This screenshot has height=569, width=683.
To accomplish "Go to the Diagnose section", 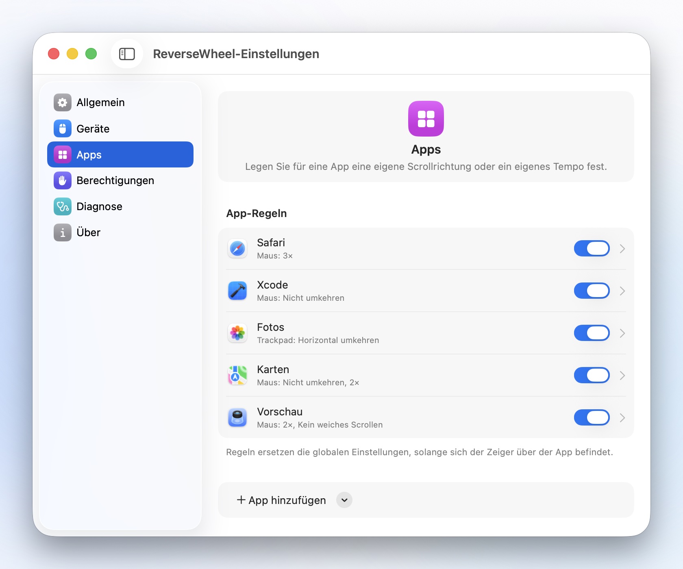I will pyautogui.click(x=120, y=206).
